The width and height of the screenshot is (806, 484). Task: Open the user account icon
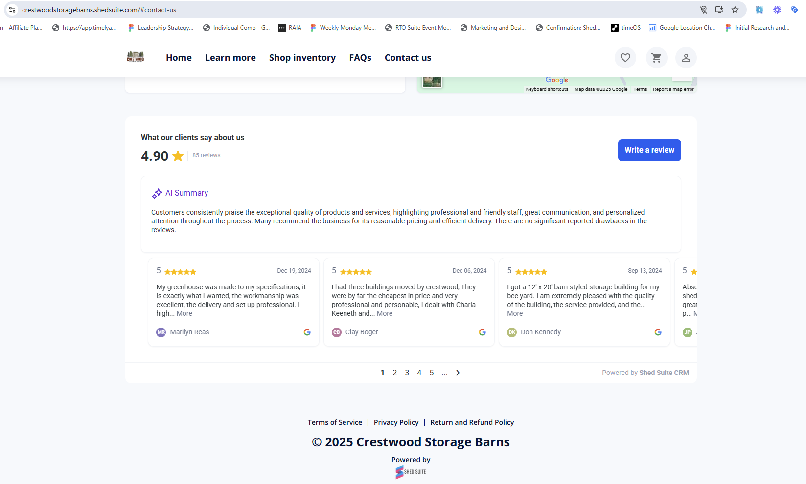pyautogui.click(x=686, y=58)
